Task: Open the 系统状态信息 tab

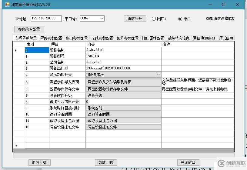Action: tap(179, 38)
